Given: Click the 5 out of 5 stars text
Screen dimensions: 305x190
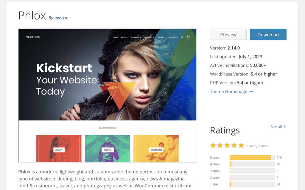Looking at the screenshot, I should point(257,146).
